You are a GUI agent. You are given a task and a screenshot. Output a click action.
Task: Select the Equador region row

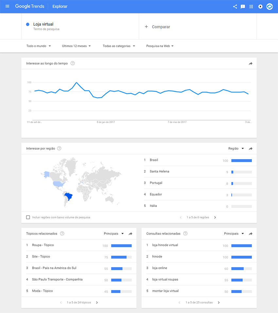200,194
